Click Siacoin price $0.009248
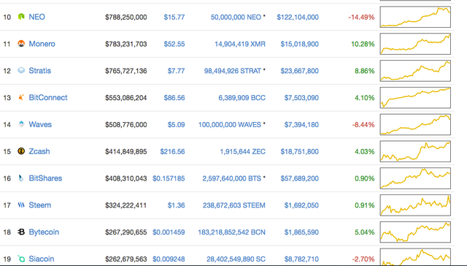The height and width of the screenshot is (266, 467). 169,259
